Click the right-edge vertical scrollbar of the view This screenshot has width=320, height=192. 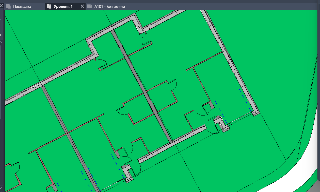tap(318, 76)
